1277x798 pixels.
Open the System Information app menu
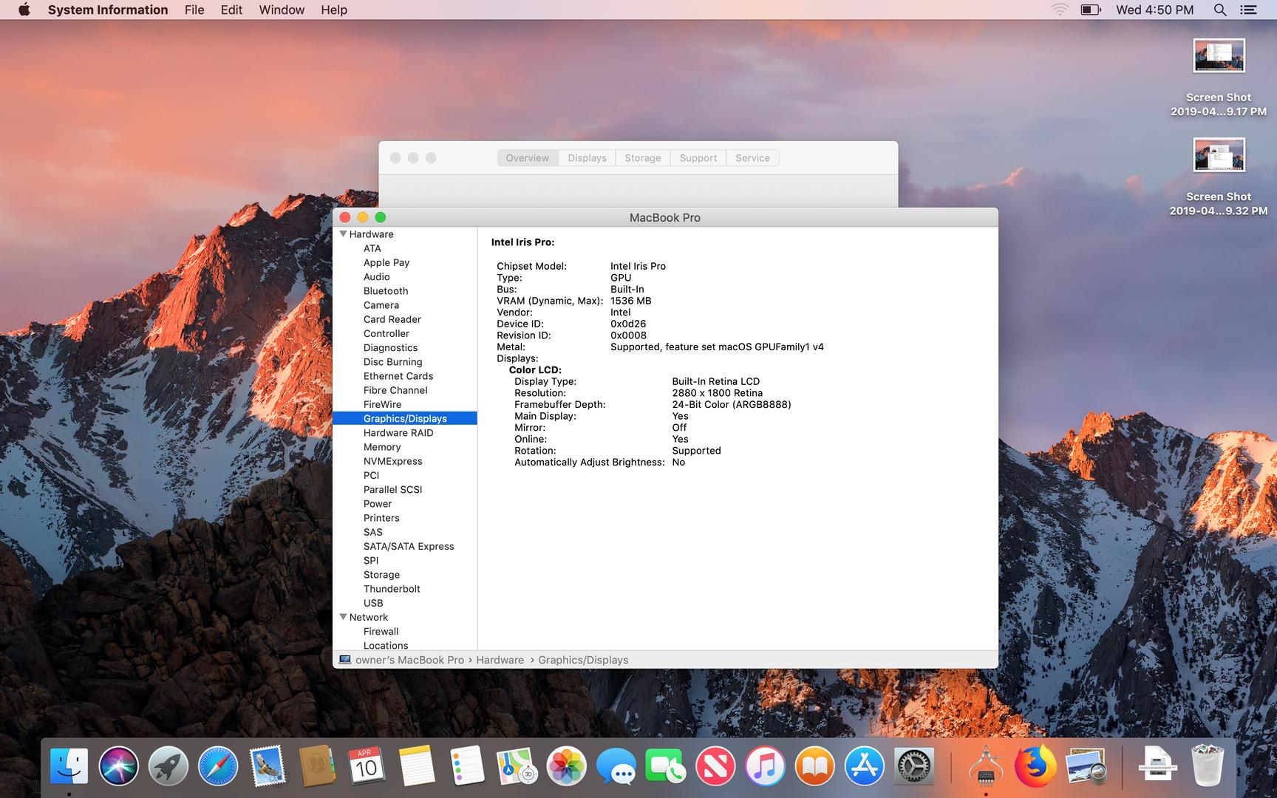108,10
